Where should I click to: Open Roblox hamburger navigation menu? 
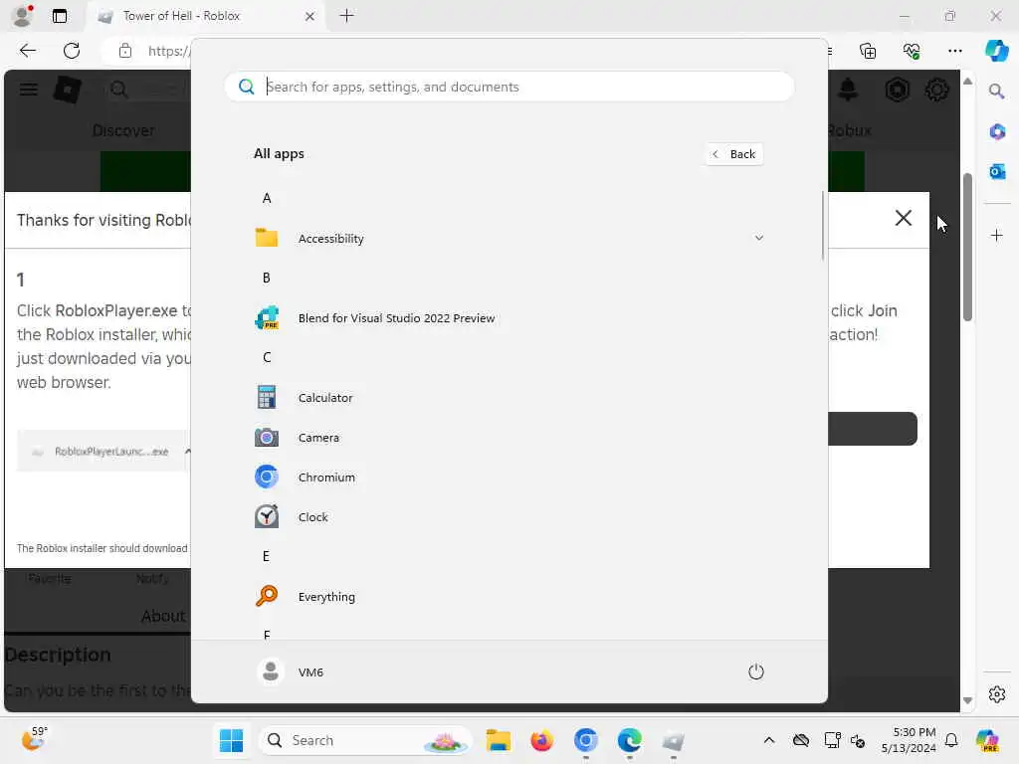pyautogui.click(x=29, y=90)
